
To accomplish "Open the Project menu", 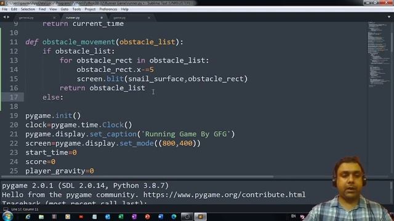I will (x=90, y=9).
